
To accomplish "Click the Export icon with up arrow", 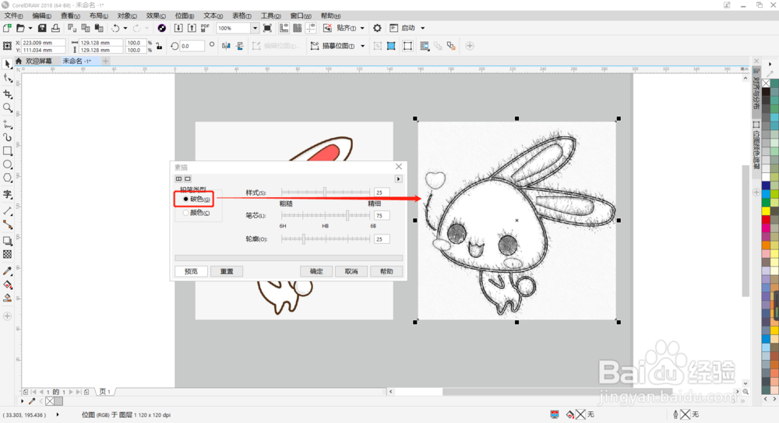I will pyautogui.click(x=192, y=28).
